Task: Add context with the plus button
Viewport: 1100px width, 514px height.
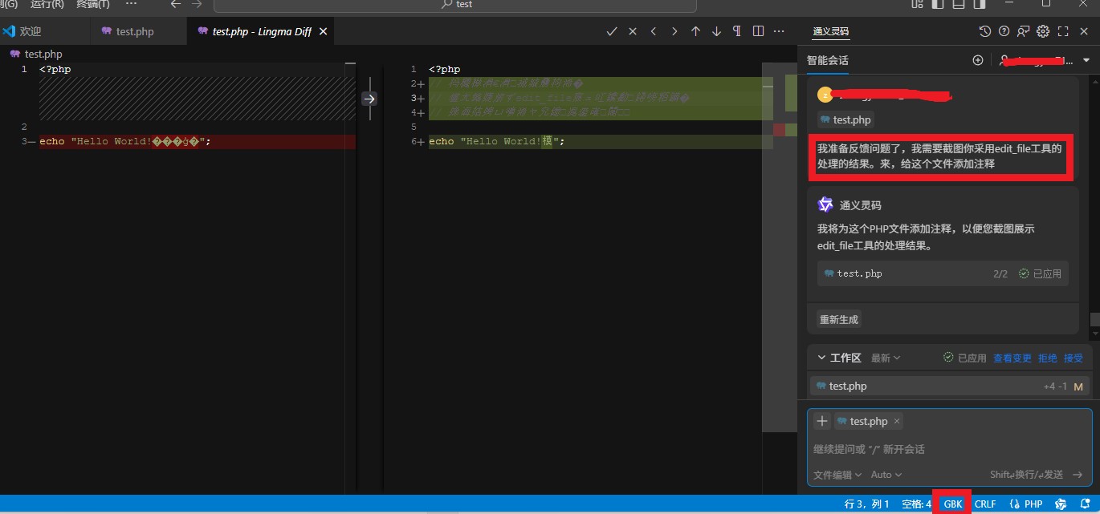Action: (x=822, y=421)
